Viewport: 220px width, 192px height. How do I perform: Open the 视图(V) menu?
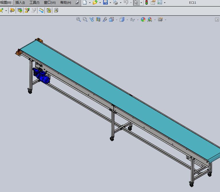click(5, 3)
